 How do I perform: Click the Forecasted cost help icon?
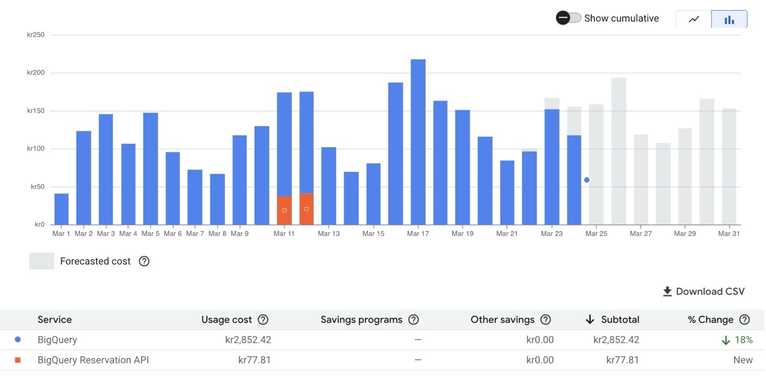(x=144, y=261)
